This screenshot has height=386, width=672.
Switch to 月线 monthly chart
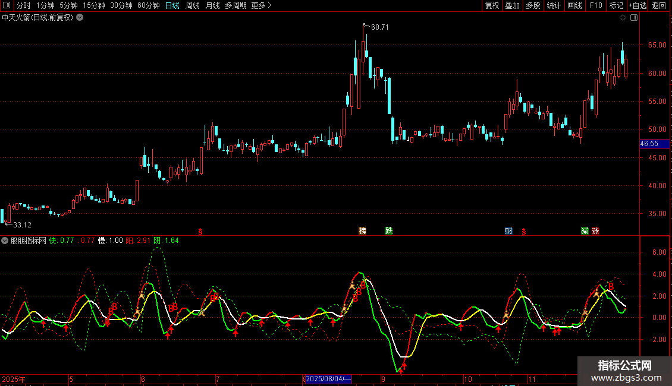pos(212,5)
